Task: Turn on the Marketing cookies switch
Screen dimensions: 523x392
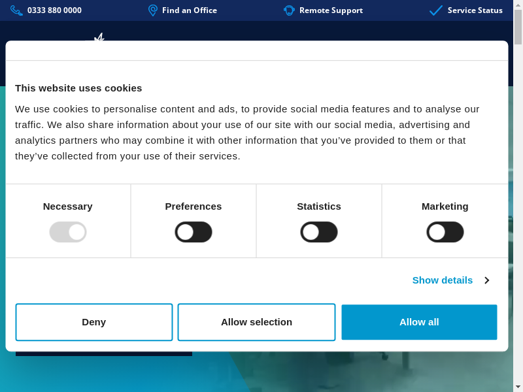Action: click(445, 232)
